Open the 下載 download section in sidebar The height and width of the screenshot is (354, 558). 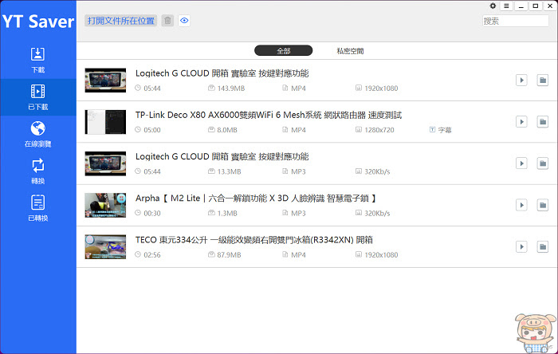(x=37, y=60)
